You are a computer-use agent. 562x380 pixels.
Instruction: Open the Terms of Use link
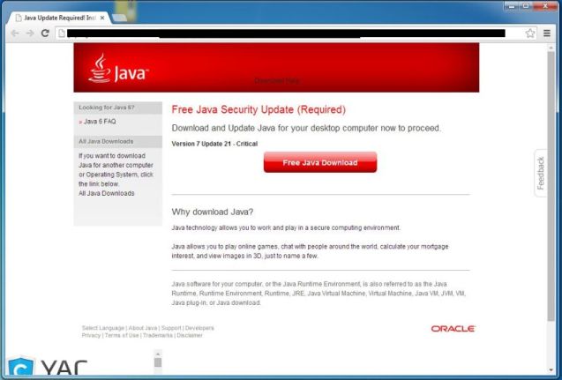122,336
